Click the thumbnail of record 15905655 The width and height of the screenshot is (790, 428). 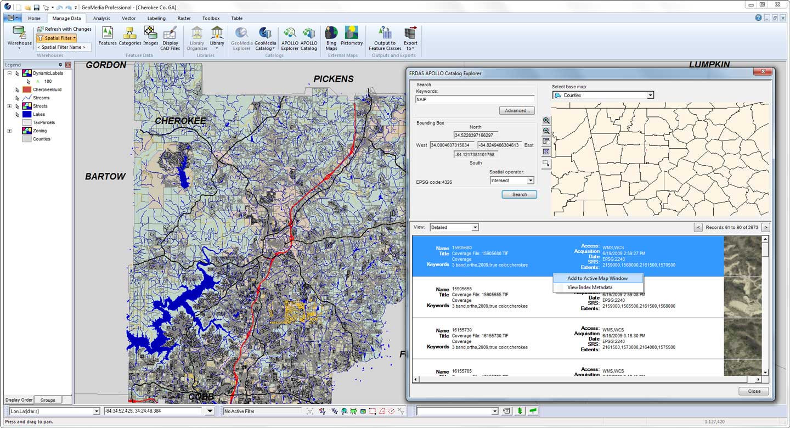click(742, 297)
